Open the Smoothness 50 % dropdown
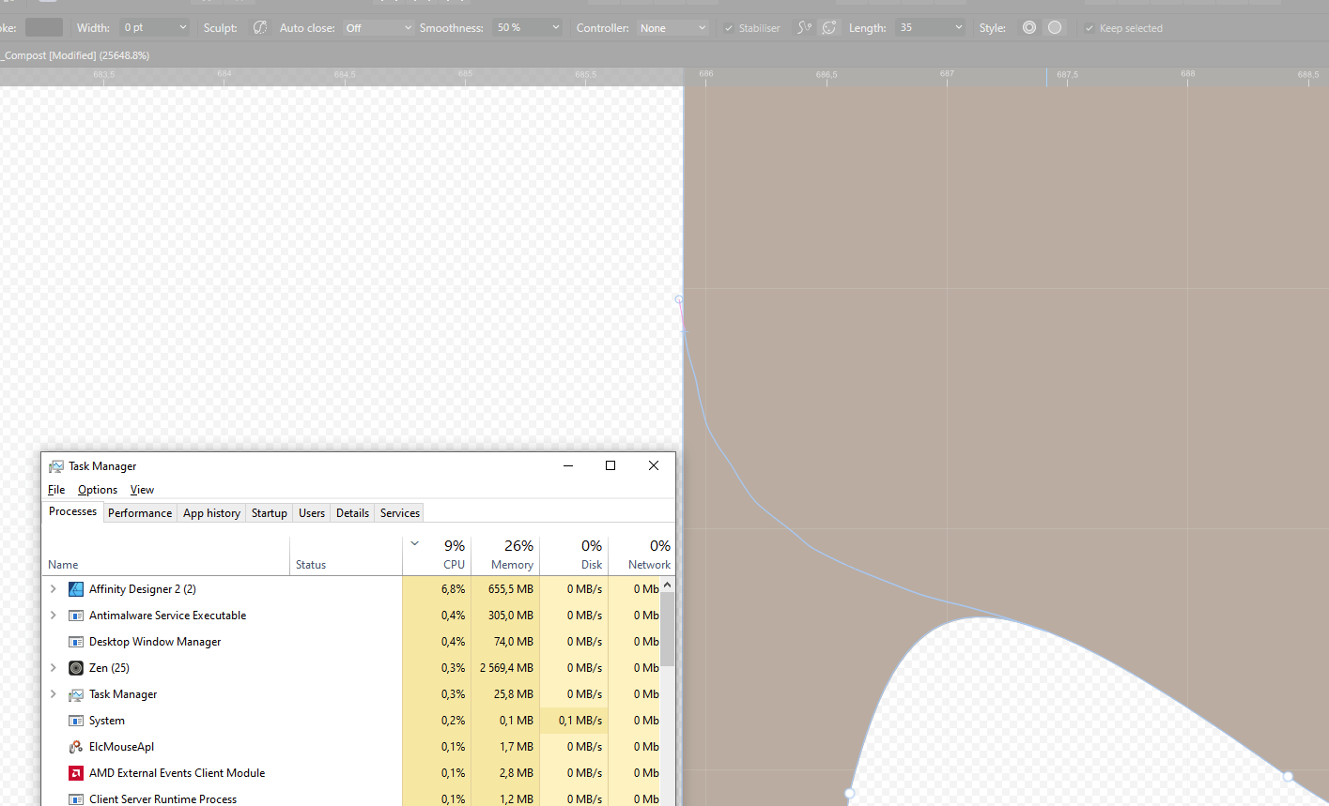 (x=527, y=28)
